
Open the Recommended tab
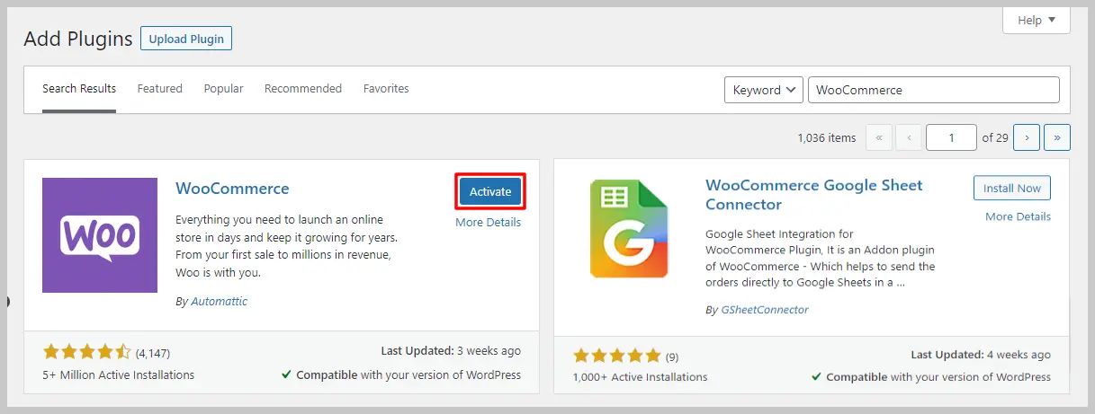click(x=303, y=89)
